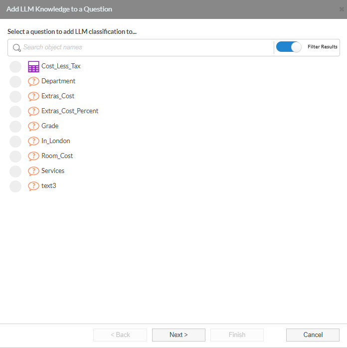Click the disabled Finish button
The height and width of the screenshot is (348, 347).
coord(237,335)
